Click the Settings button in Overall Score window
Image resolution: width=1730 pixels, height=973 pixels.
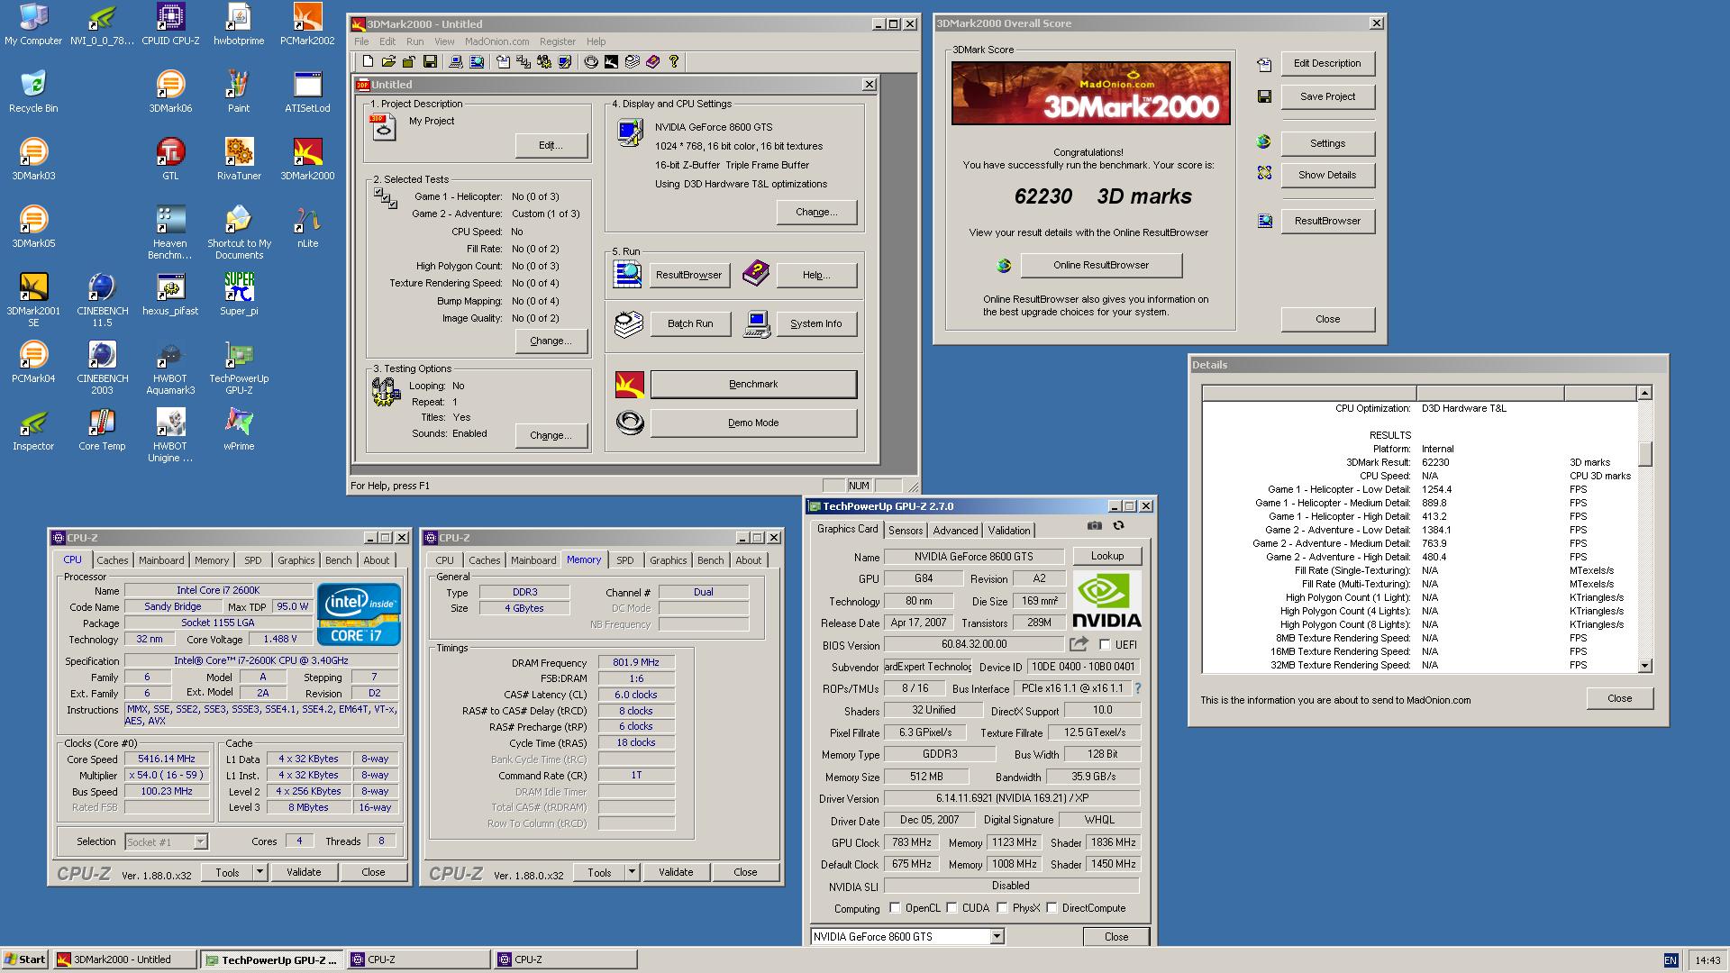[x=1327, y=143]
